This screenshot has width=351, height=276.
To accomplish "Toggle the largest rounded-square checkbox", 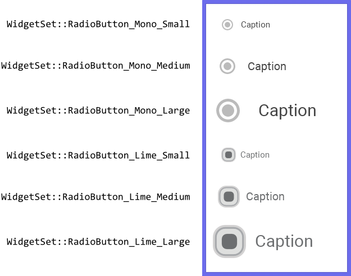I will point(229,241).
